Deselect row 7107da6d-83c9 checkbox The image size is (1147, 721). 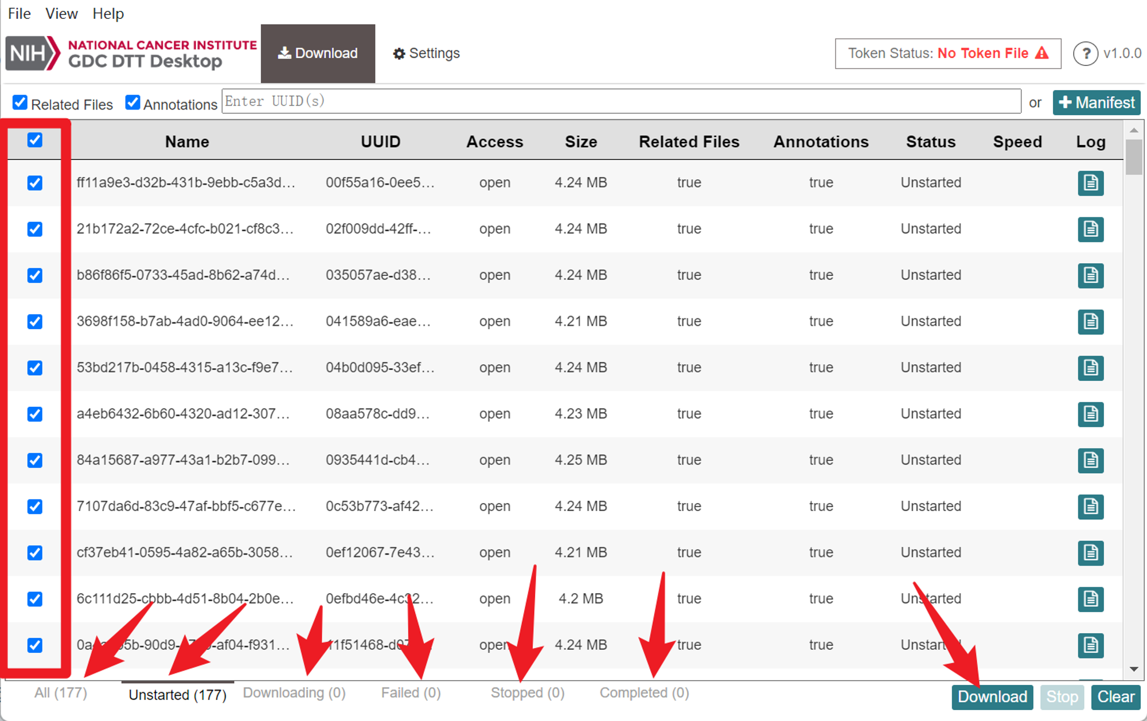pos(35,506)
